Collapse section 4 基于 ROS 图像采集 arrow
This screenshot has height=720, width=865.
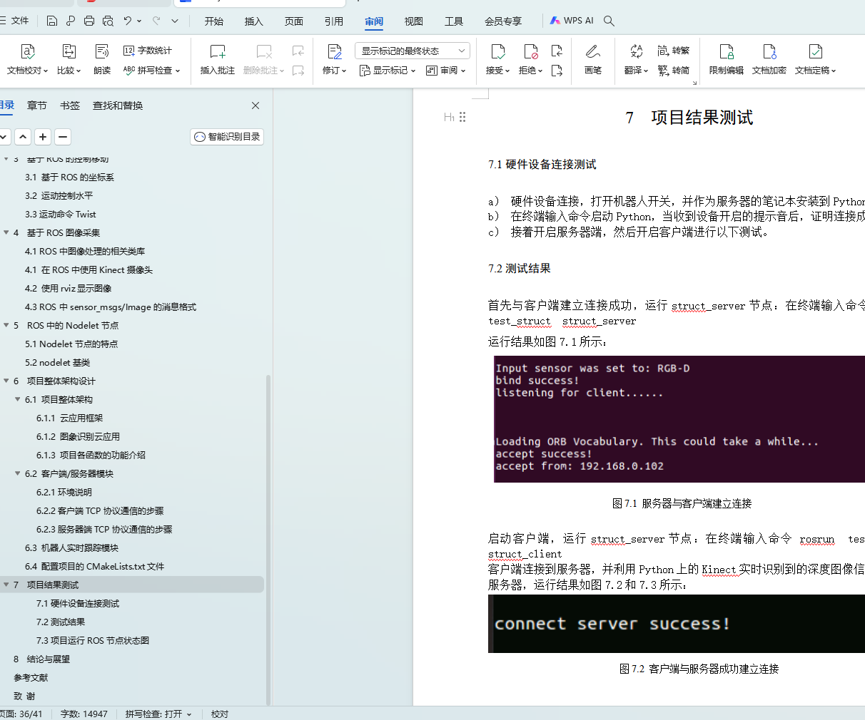[6, 232]
